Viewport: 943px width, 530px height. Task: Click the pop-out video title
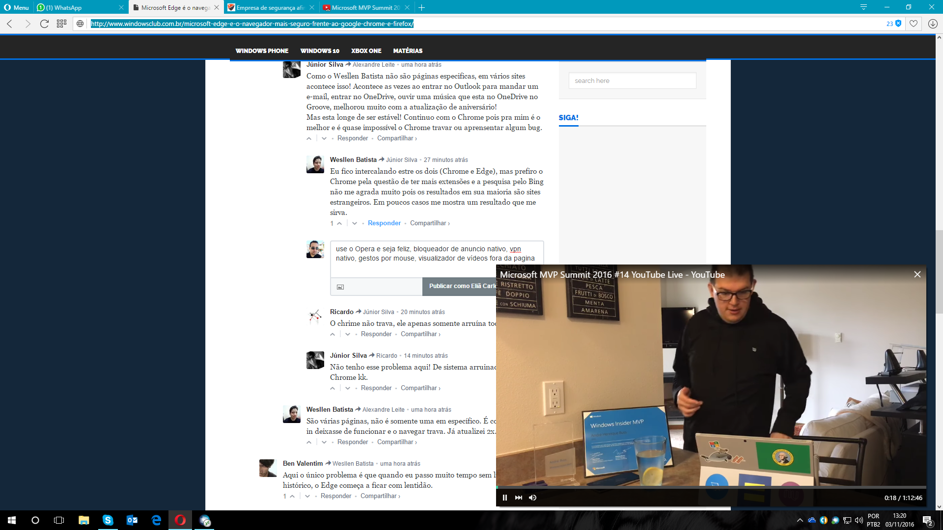pyautogui.click(x=612, y=275)
